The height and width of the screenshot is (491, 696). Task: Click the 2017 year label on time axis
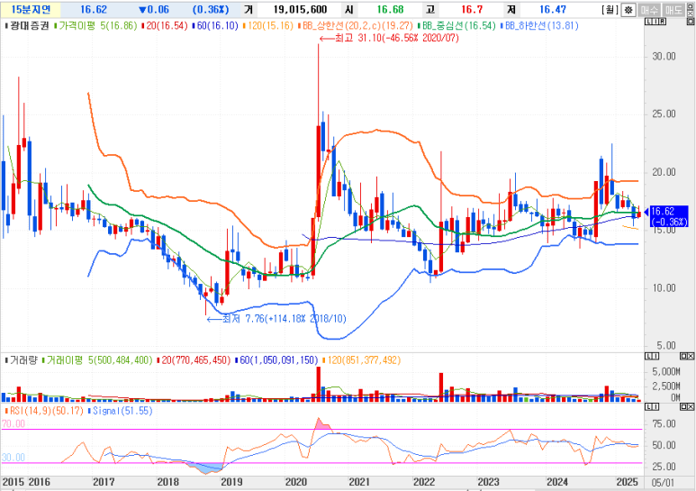104,482
